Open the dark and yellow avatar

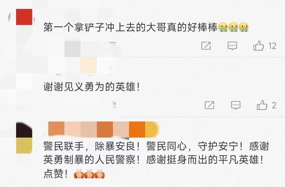click(x=24, y=138)
